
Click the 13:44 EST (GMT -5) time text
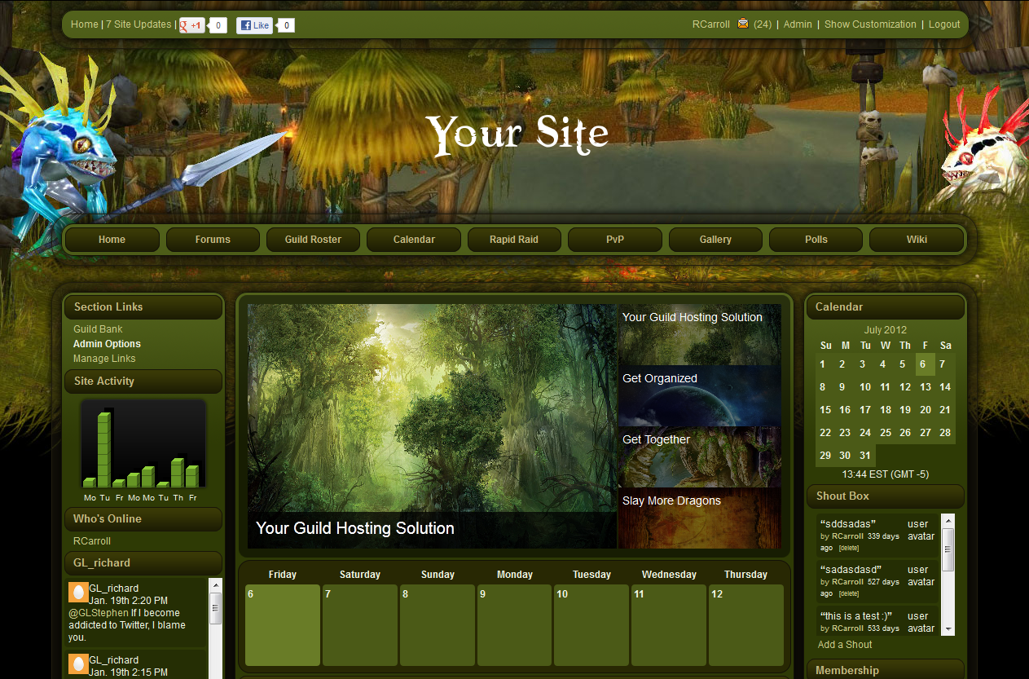[x=886, y=474]
